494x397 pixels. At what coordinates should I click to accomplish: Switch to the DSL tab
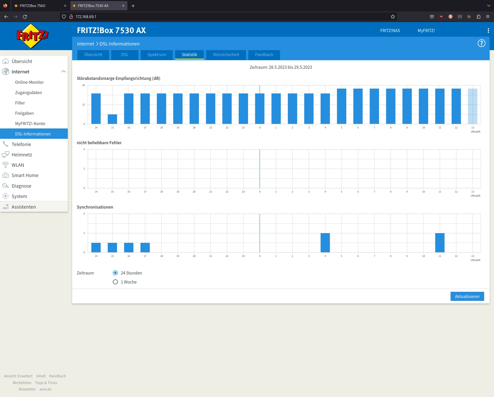tap(125, 55)
